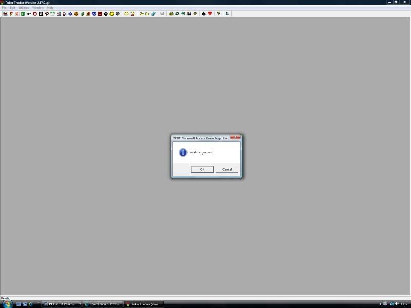Screen dimensions: 411x308
Task: Click the black spade toolbar icon
Action: pos(204,14)
